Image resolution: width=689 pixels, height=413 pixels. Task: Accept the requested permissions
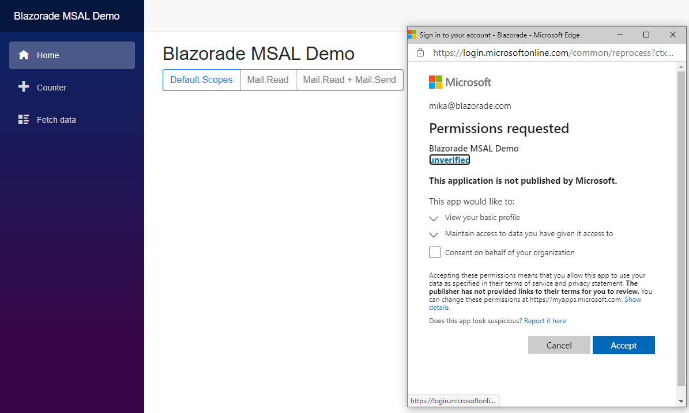tap(623, 345)
